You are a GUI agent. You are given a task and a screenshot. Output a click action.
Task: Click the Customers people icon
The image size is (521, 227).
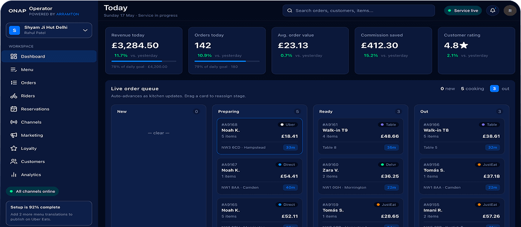tap(14, 161)
